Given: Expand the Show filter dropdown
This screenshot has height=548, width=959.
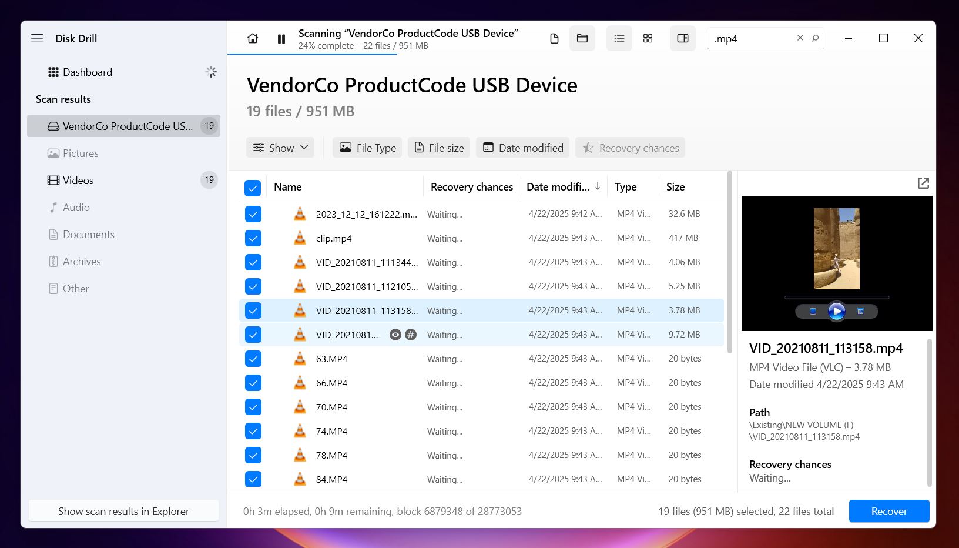Looking at the screenshot, I should (280, 148).
